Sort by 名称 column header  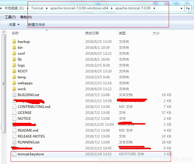tap(15, 33)
